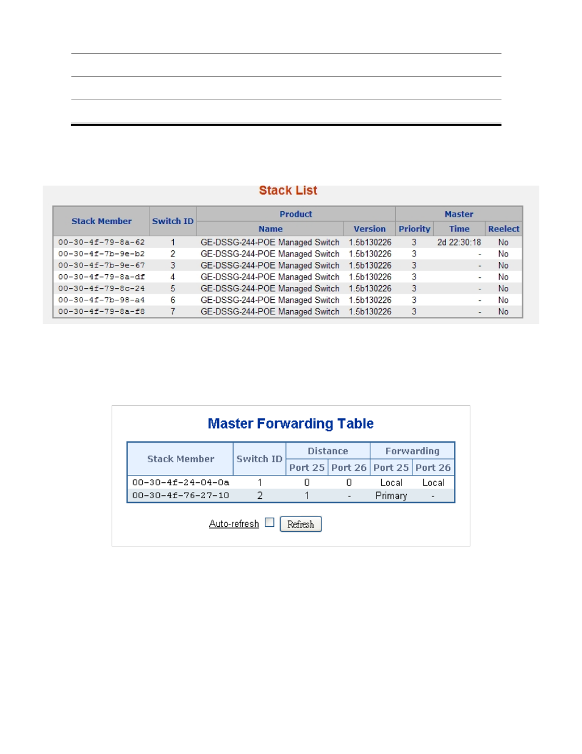Click the Reelect column header
582x754 pixels.
click(x=503, y=229)
